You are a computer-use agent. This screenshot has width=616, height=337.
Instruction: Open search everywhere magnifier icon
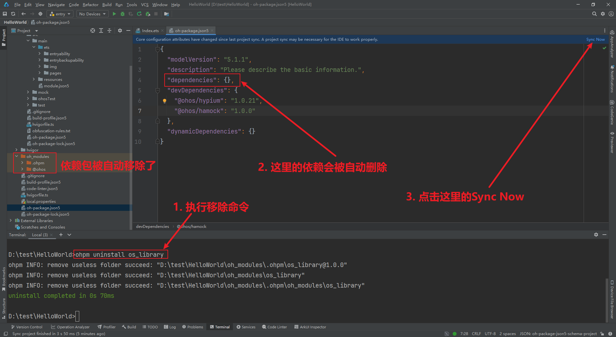[594, 14]
